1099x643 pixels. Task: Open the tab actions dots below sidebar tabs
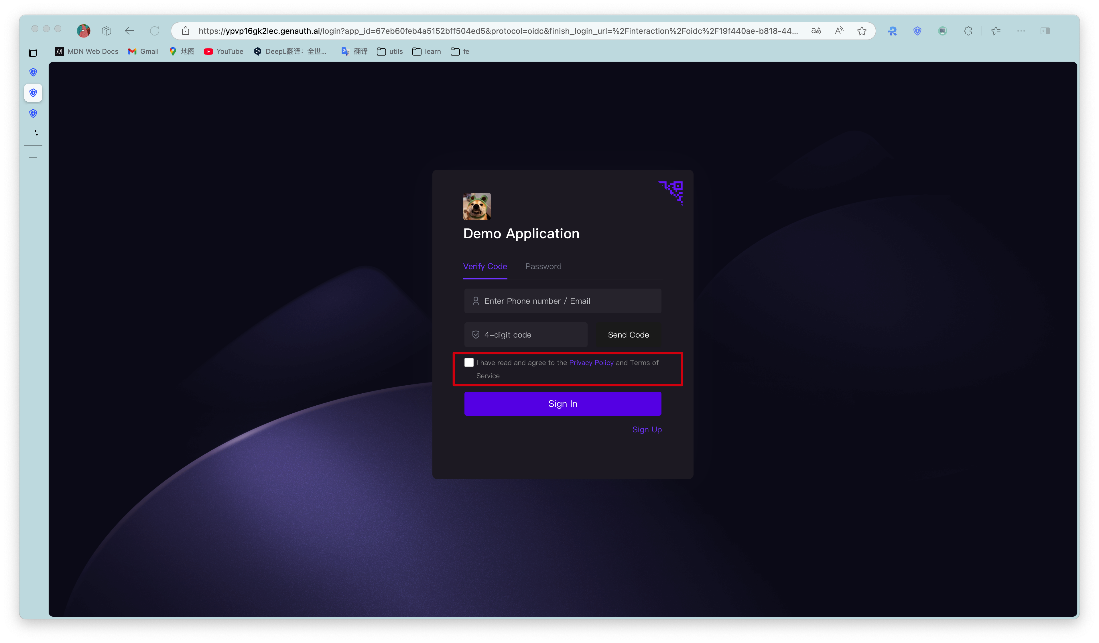point(36,133)
